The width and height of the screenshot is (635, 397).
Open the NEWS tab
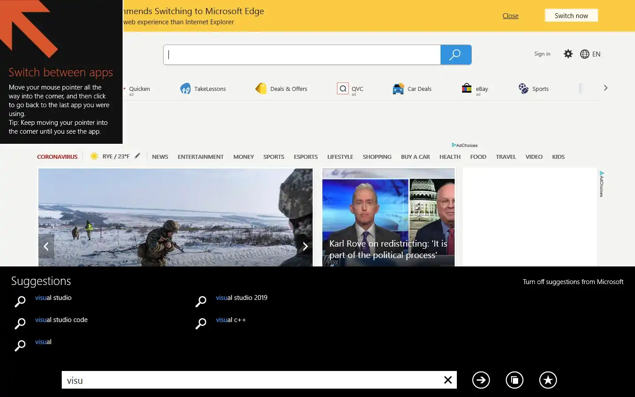(160, 157)
